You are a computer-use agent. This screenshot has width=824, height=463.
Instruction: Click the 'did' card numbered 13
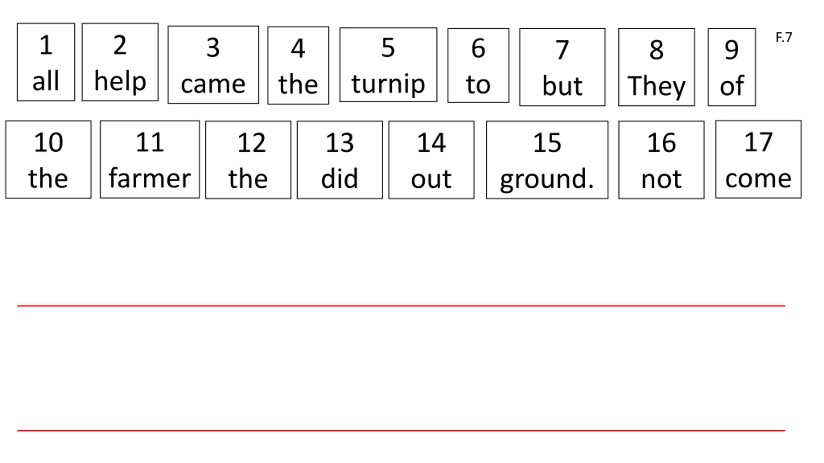pos(340,160)
